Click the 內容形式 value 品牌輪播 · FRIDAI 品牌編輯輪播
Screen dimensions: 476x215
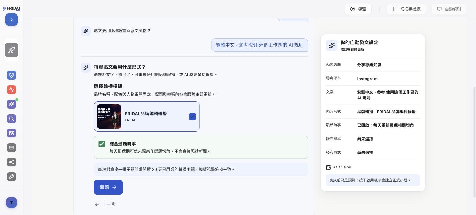click(386, 112)
